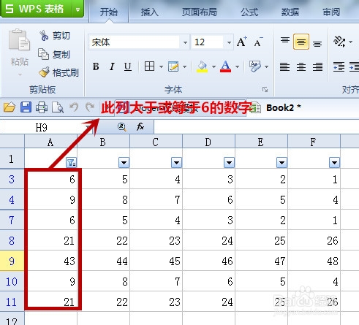This screenshot has height=325, width=359.
Task: Toggle Bold formatting
Action: [x=96, y=66]
